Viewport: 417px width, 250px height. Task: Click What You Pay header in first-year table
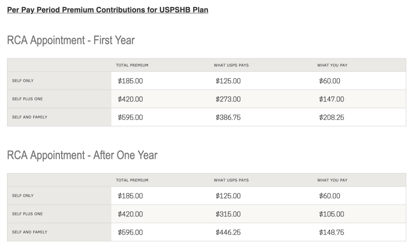[332, 65]
